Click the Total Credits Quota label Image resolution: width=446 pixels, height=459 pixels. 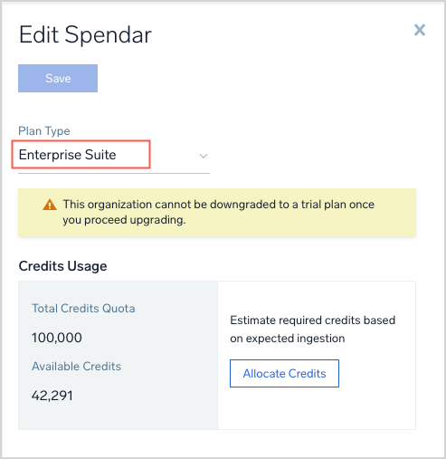tap(83, 309)
